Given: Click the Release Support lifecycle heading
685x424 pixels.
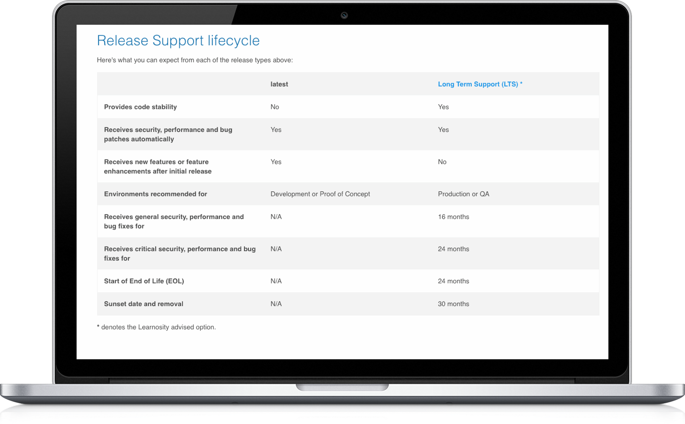Looking at the screenshot, I should coord(178,40).
